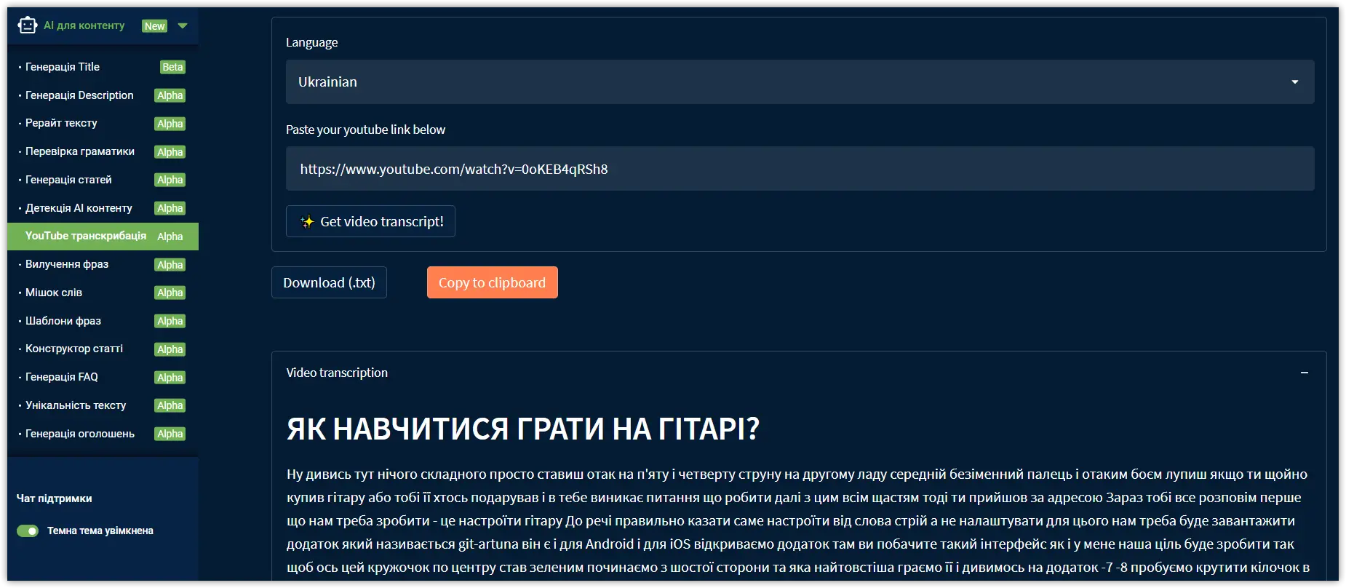Open the Language dropdown showing Ukrainian
The image size is (1346, 588).
pos(800,82)
